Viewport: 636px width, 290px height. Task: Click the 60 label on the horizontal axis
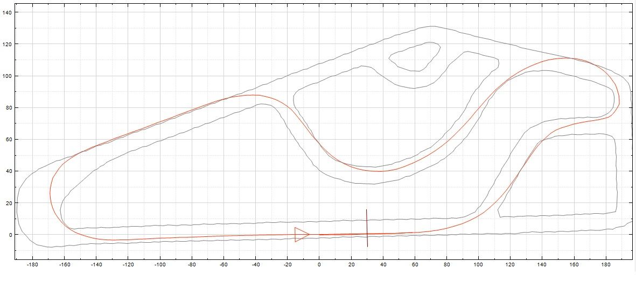pyautogui.click(x=415, y=265)
